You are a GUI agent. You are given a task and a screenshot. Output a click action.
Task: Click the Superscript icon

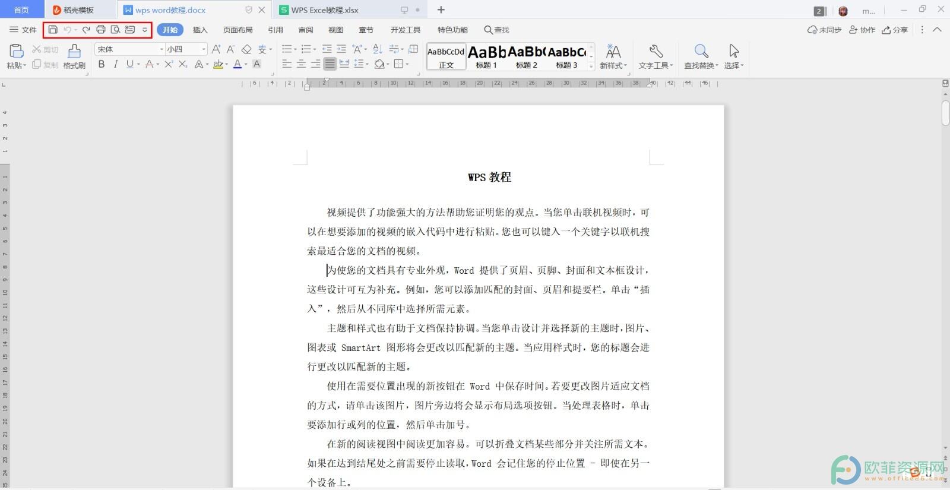coord(169,64)
